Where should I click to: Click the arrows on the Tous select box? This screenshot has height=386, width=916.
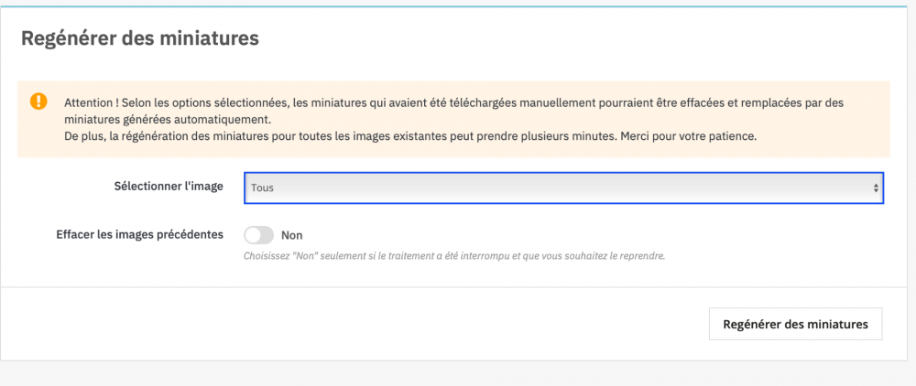(x=877, y=188)
